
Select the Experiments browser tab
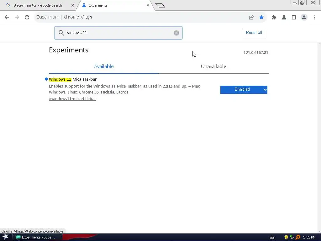coord(115,6)
